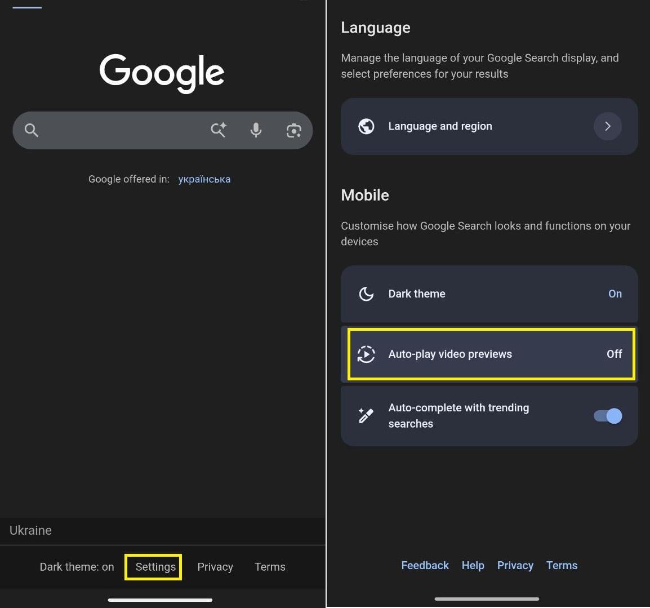
Task: Click the search magnifier icon in the search bar
Action: [x=31, y=130]
